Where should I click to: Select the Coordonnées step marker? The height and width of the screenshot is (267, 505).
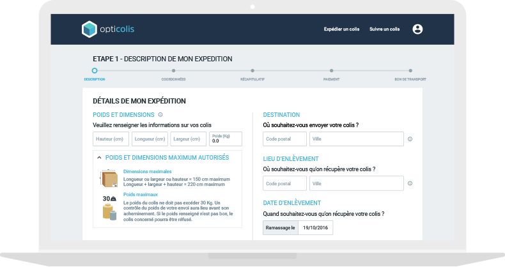pyautogui.click(x=174, y=71)
